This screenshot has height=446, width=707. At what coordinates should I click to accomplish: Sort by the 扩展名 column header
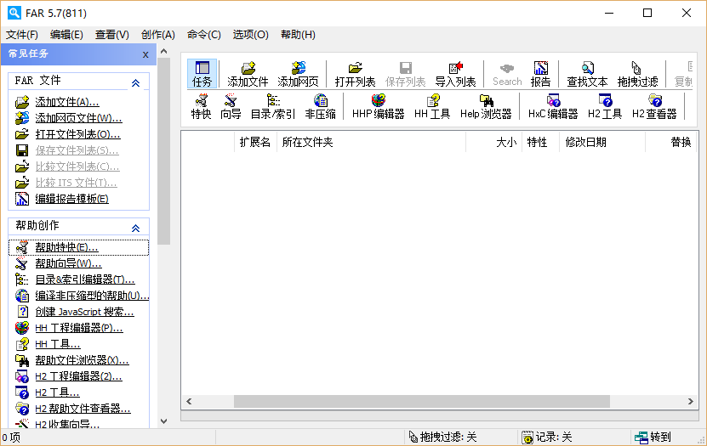click(x=255, y=142)
